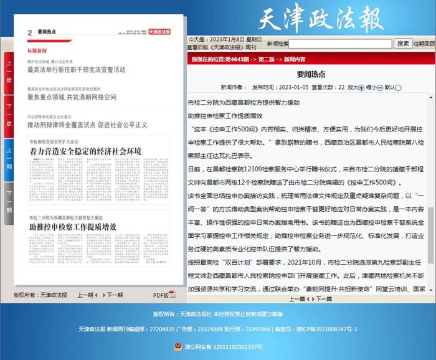Open article 着力营造安全稳定的经济社会环境 in preview
Image resolution: width=436 pixels, height=360 pixels.
point(85,151)
